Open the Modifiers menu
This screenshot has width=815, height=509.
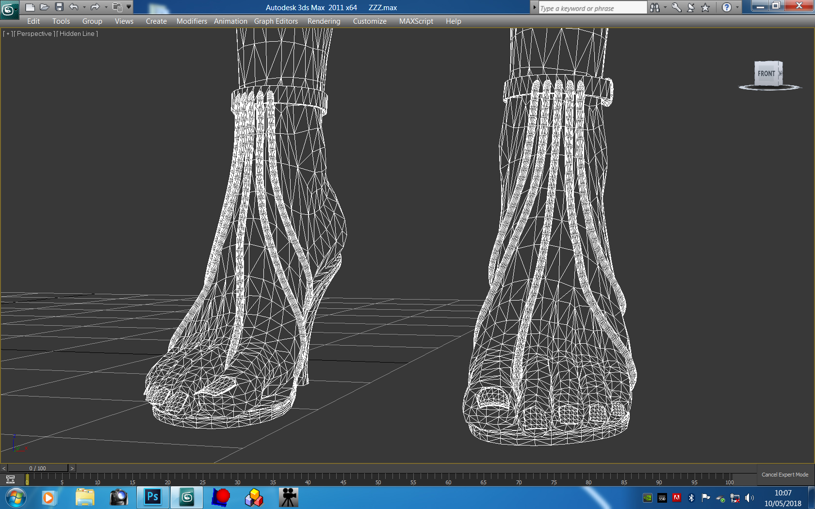coord(192,21)
